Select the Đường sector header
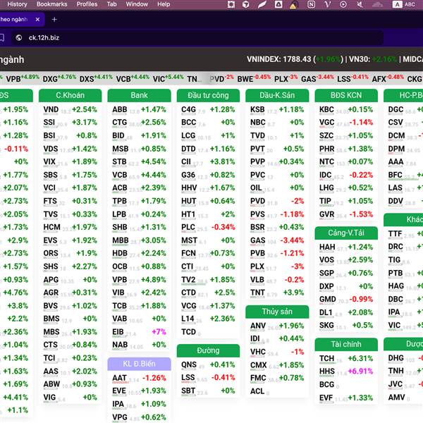This screenshot has height=423, width=423. [208, 350]
